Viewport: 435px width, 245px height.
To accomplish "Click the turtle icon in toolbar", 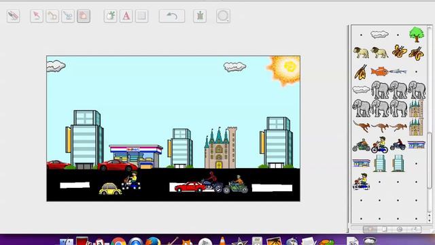I will click(x=200, y=16).
